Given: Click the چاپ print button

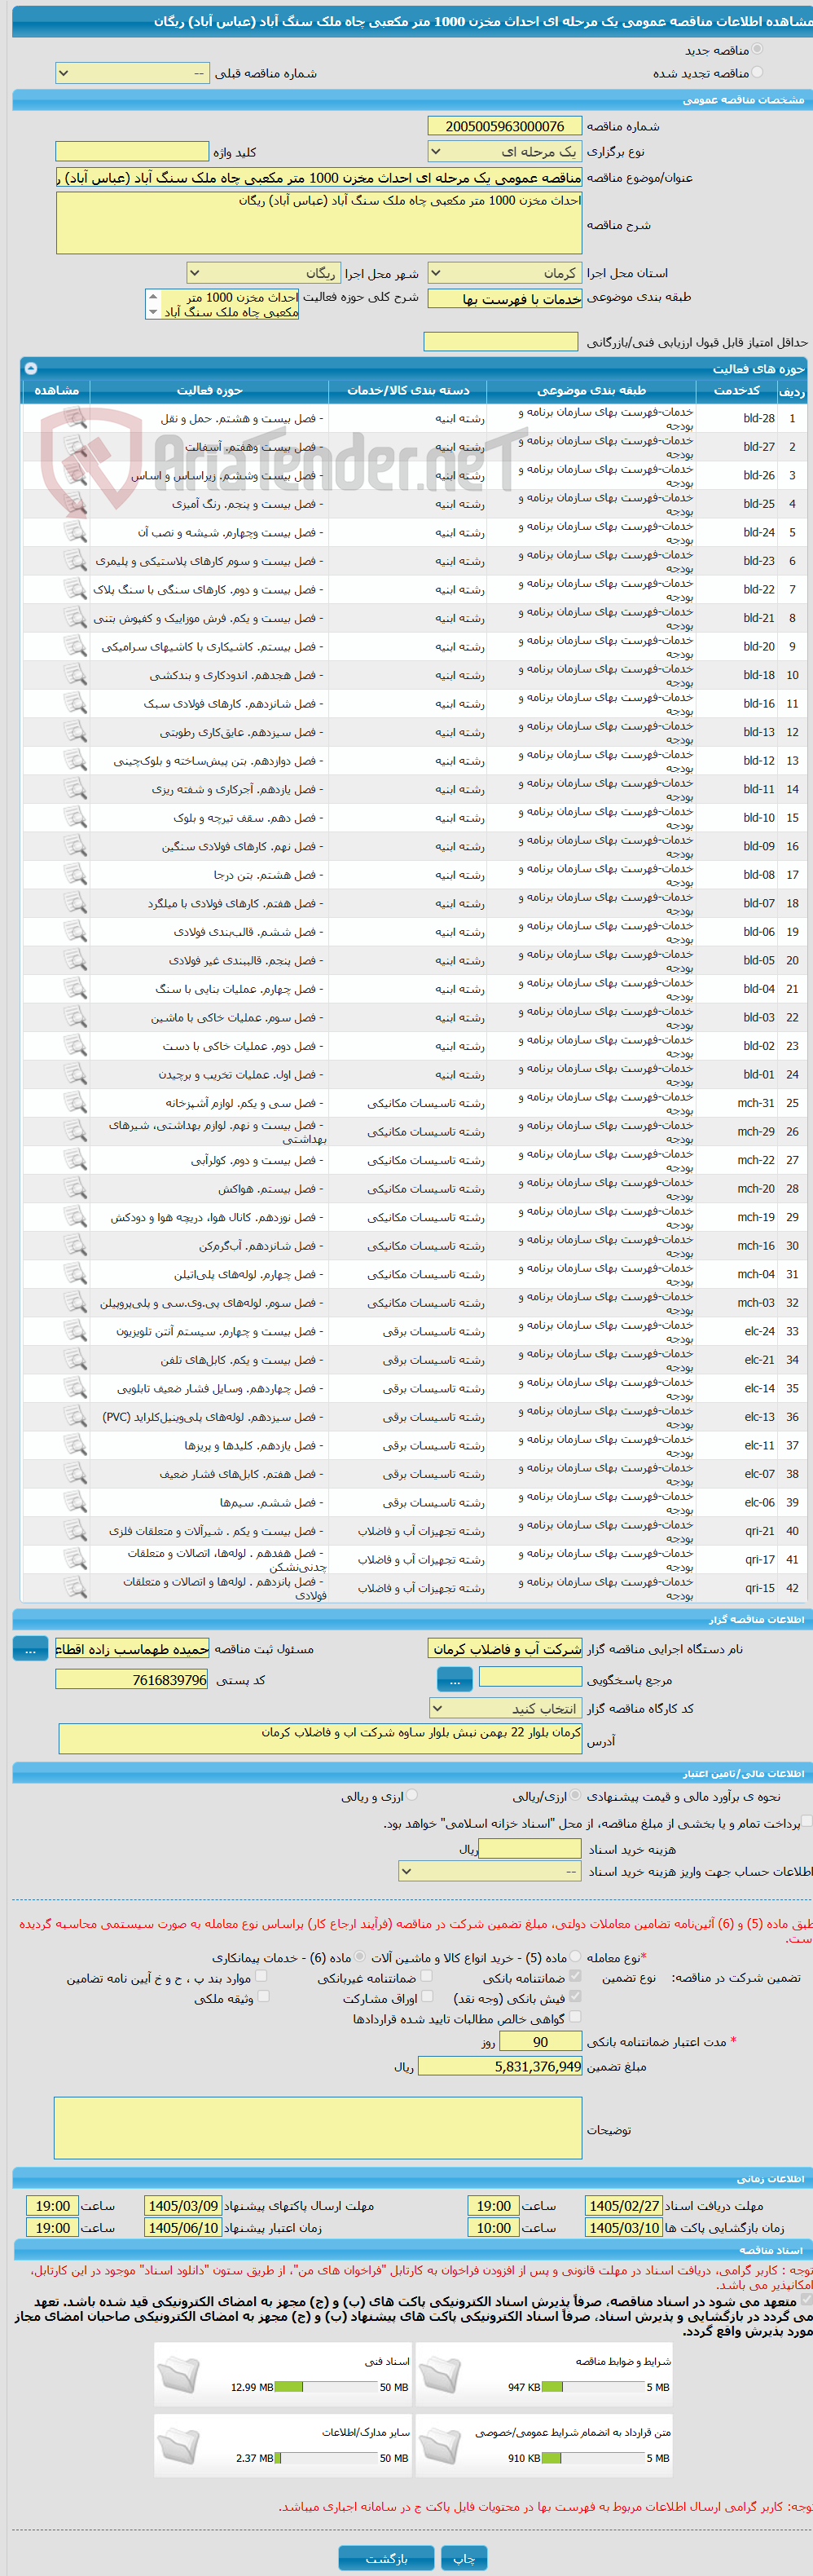Looking at the screenshot, I should coord(464,2558).
